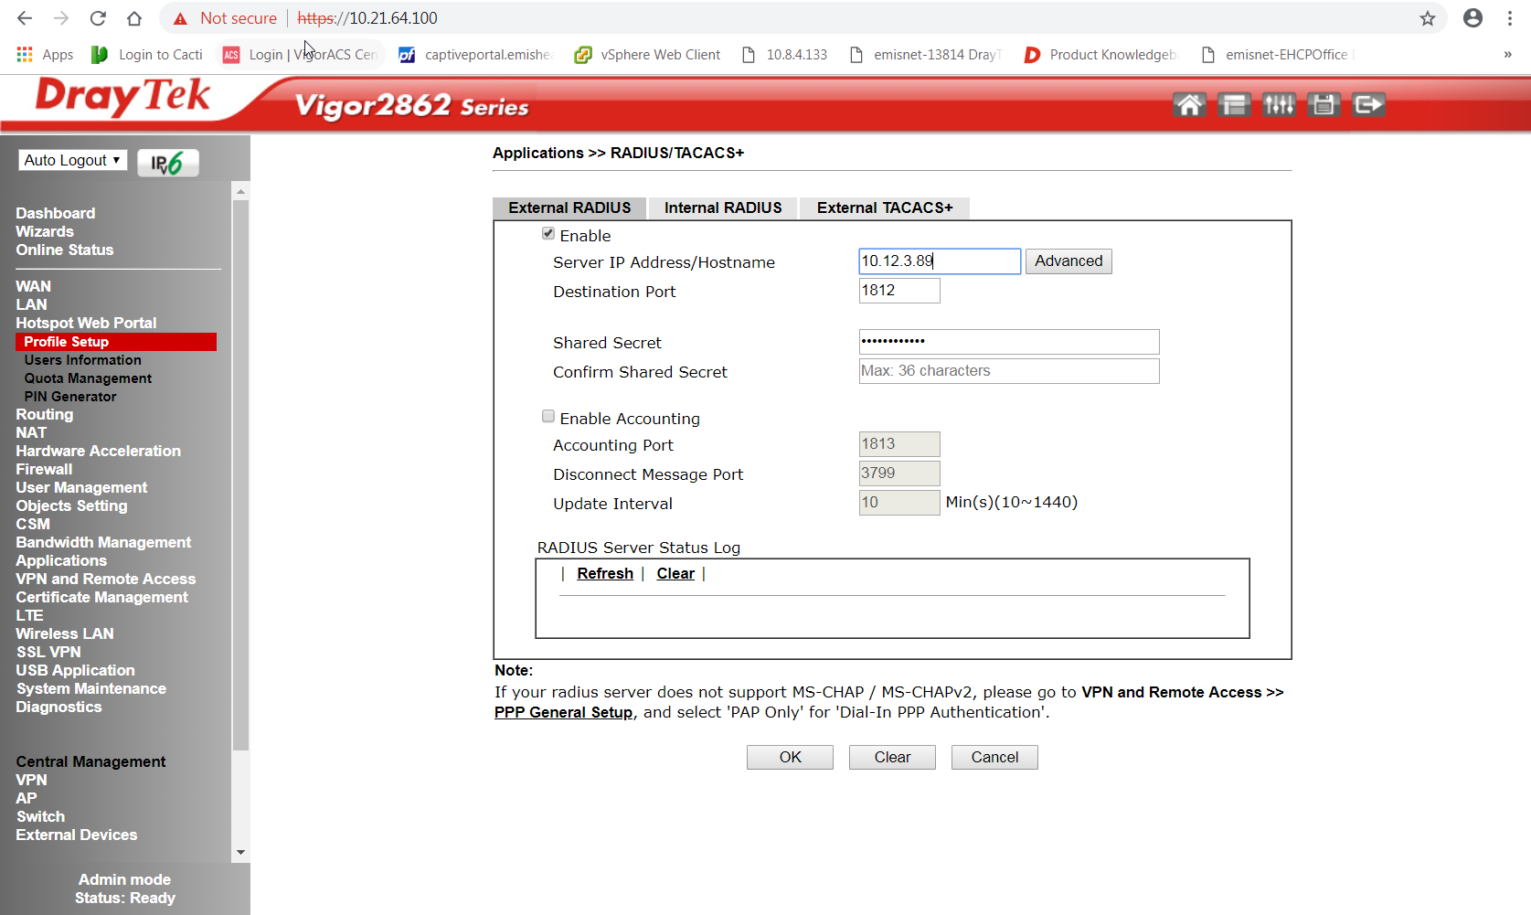The width and height of the screenshot is (1531, 915).
Task: Open Dashboard in sidebar
Action: pos(55,213)
